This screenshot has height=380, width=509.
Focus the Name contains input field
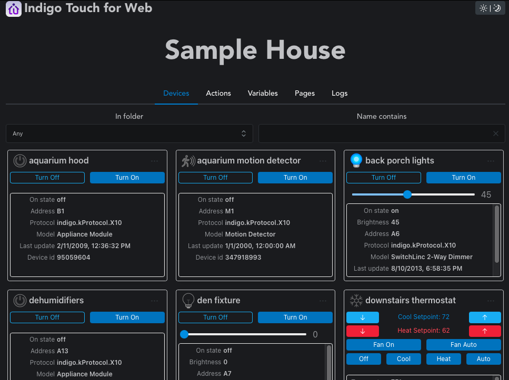(382, 133)
